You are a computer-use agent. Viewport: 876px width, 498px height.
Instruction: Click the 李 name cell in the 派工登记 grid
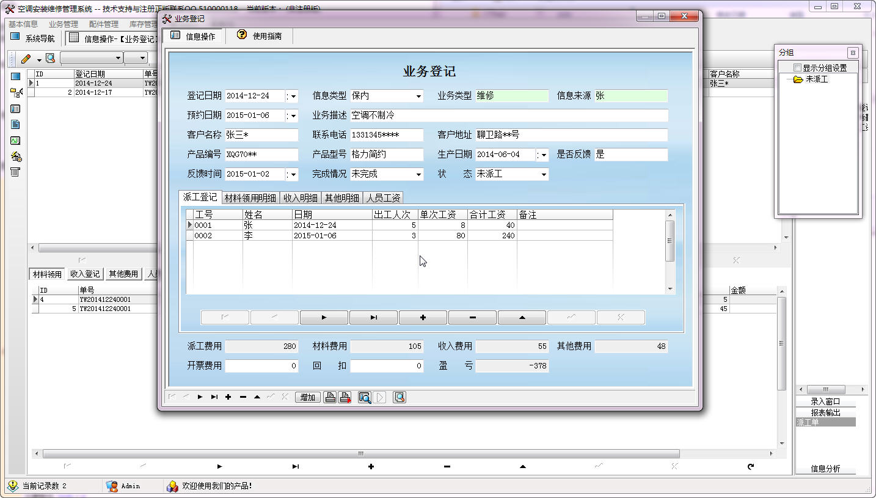coord(268,235)
